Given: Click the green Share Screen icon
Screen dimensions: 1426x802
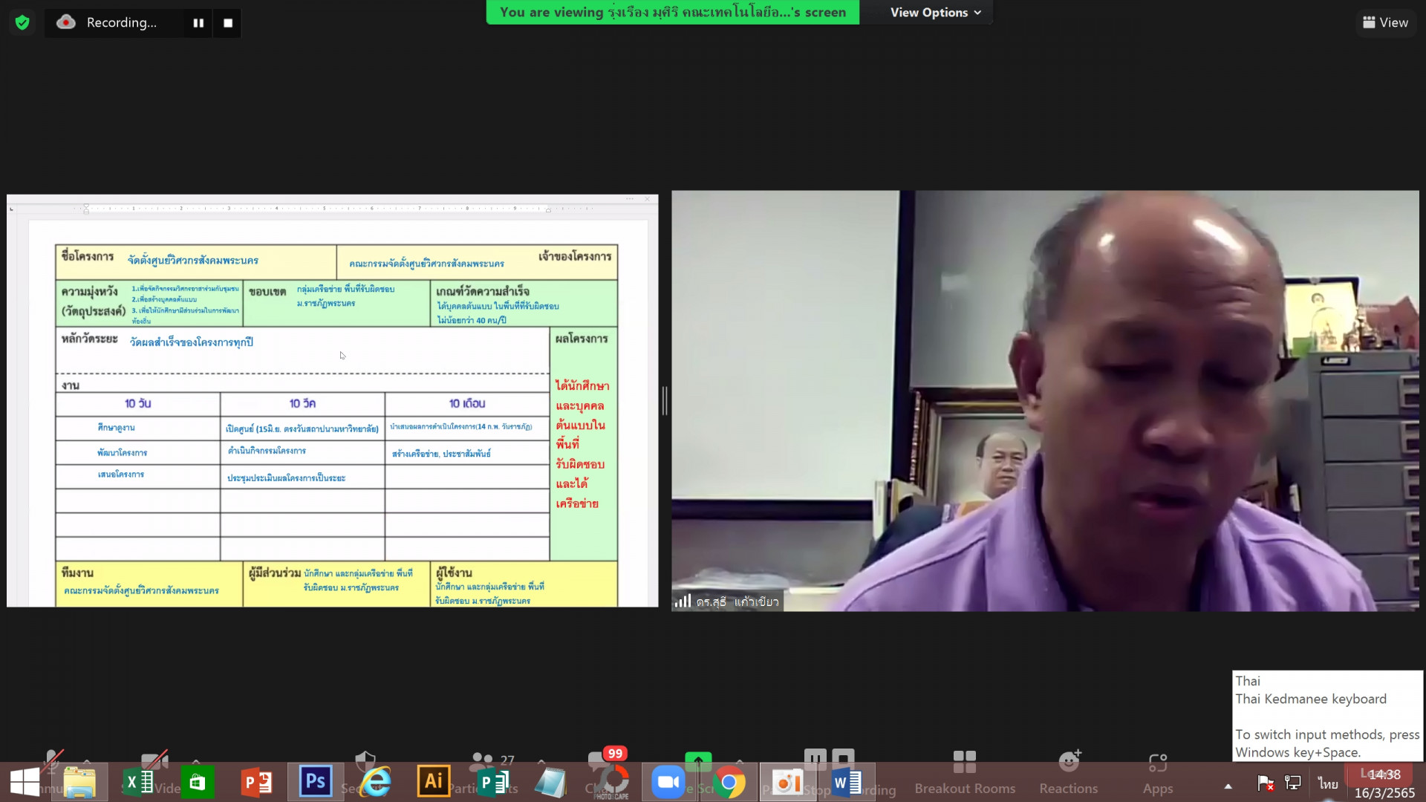Looking at the screenshot, I should click(x=698, y=760).
